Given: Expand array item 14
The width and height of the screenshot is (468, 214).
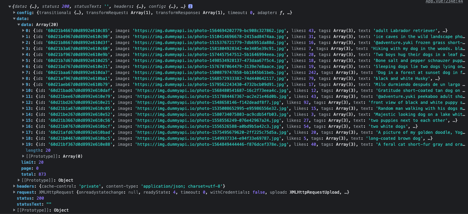Looking at the screenshot, I should 24,114.
